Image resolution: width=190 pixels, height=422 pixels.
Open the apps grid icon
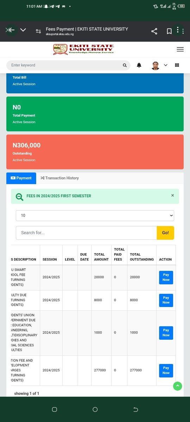coord(177,65)
